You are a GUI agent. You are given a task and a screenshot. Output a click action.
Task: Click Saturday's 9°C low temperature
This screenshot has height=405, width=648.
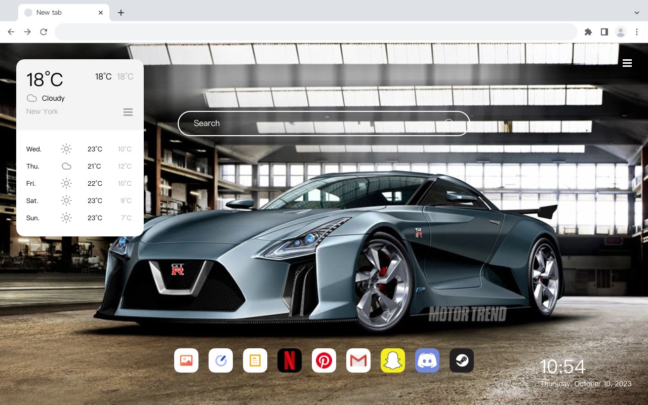point(126,200)
